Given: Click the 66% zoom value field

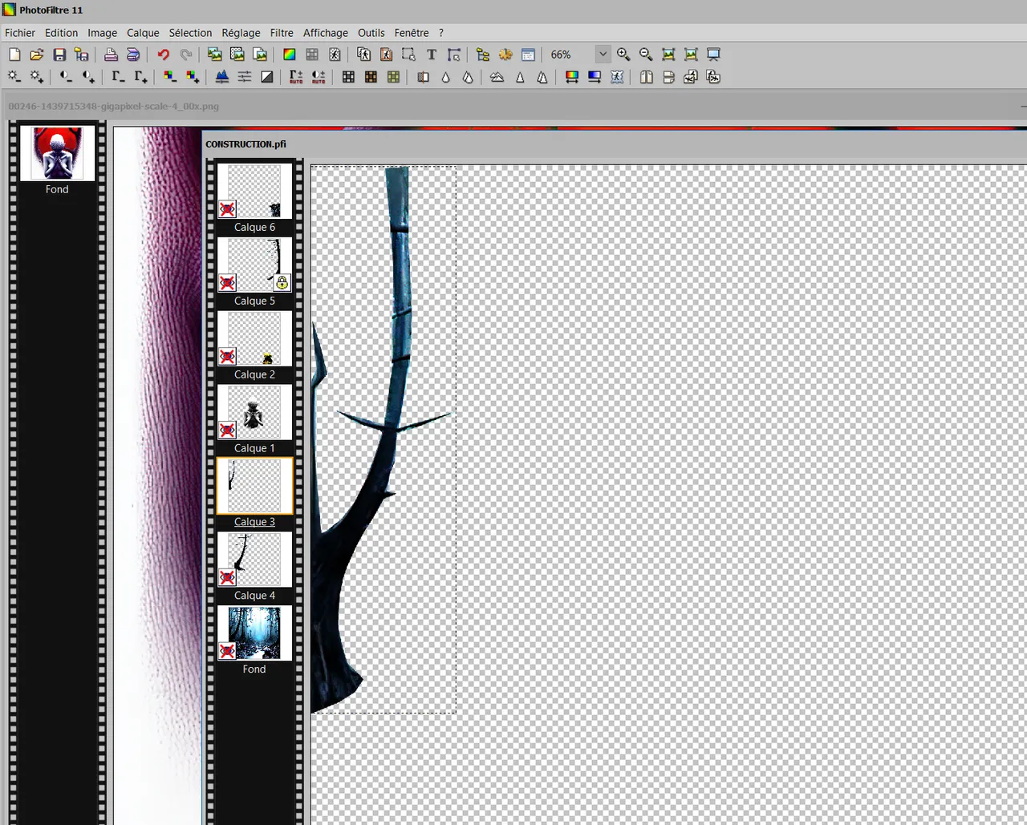Looking at the screenshot, I should tap(568, 55).
